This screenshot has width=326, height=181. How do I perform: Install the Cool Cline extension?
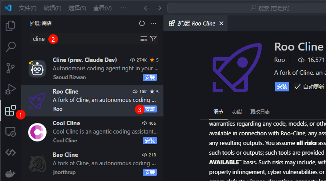coord(150,141)
